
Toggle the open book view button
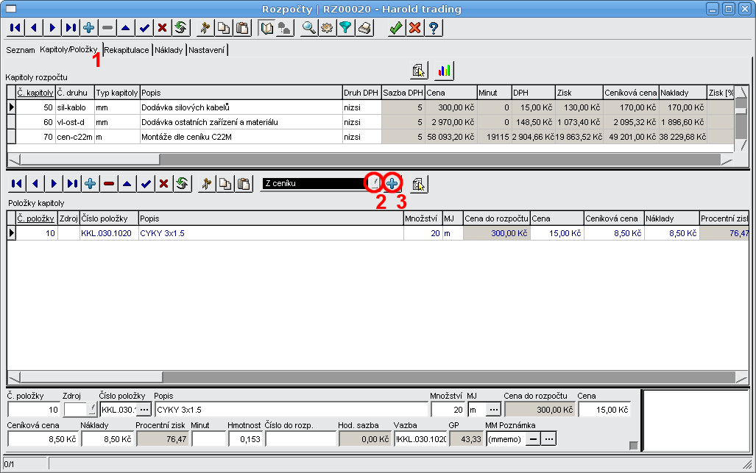267,28
